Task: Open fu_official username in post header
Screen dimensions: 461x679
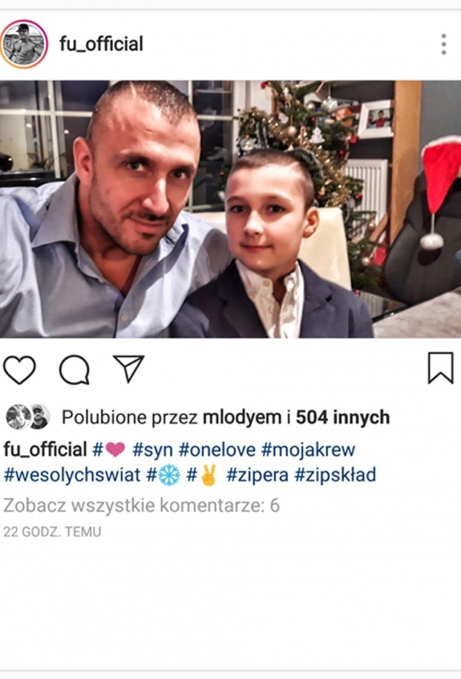Action: (x=101, y=44)
